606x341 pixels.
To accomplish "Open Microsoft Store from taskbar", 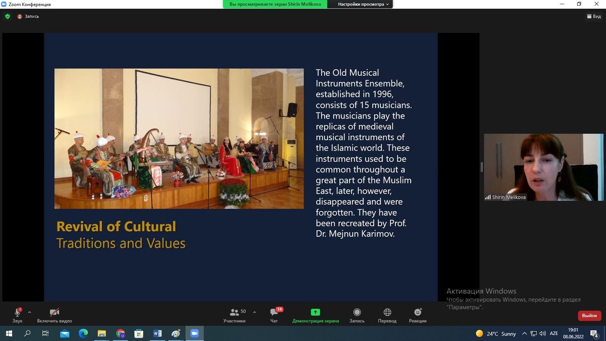I will click(139, 333).
